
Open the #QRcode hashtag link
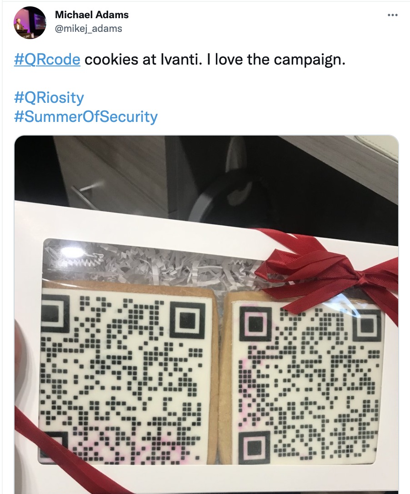point(47,59)
